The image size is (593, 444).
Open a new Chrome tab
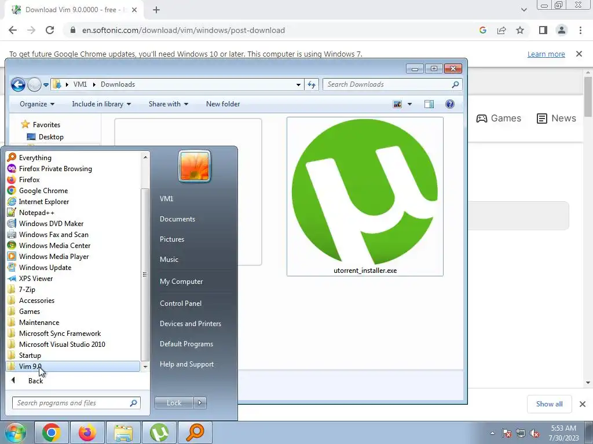pyautogui.click(x=156, y=10)
